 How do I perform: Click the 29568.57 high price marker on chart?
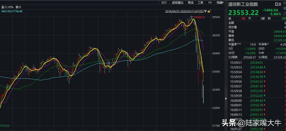(199, 17)
